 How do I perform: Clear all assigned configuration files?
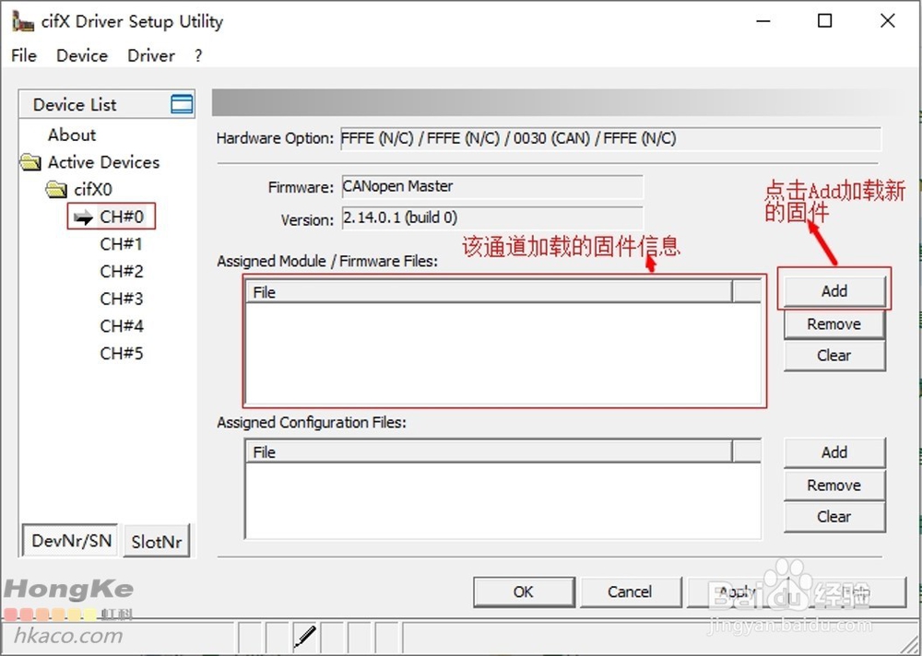click(833, 517)
